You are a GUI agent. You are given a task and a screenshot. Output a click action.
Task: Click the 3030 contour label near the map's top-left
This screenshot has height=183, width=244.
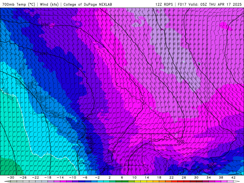click(x=45, y=25)
